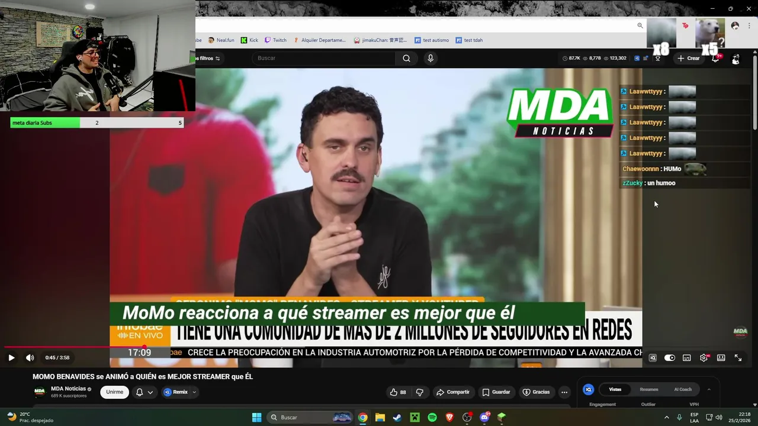
Task: Play the video with the play button
Action: pyautogui.click(x=11, y=357)
